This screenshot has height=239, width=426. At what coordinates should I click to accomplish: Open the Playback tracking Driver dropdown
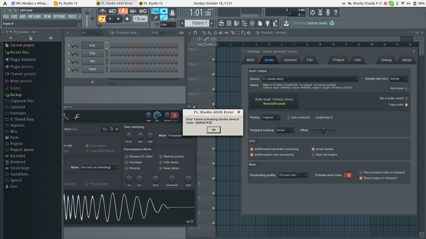(x=285, y=130)
